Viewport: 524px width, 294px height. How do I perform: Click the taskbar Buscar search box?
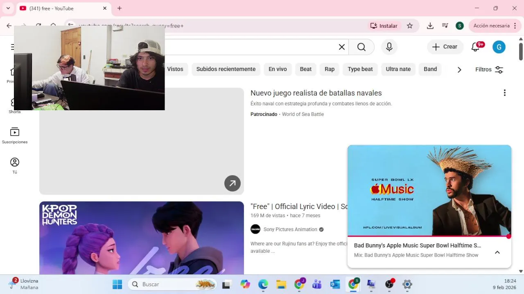click(x=172, y=284)
